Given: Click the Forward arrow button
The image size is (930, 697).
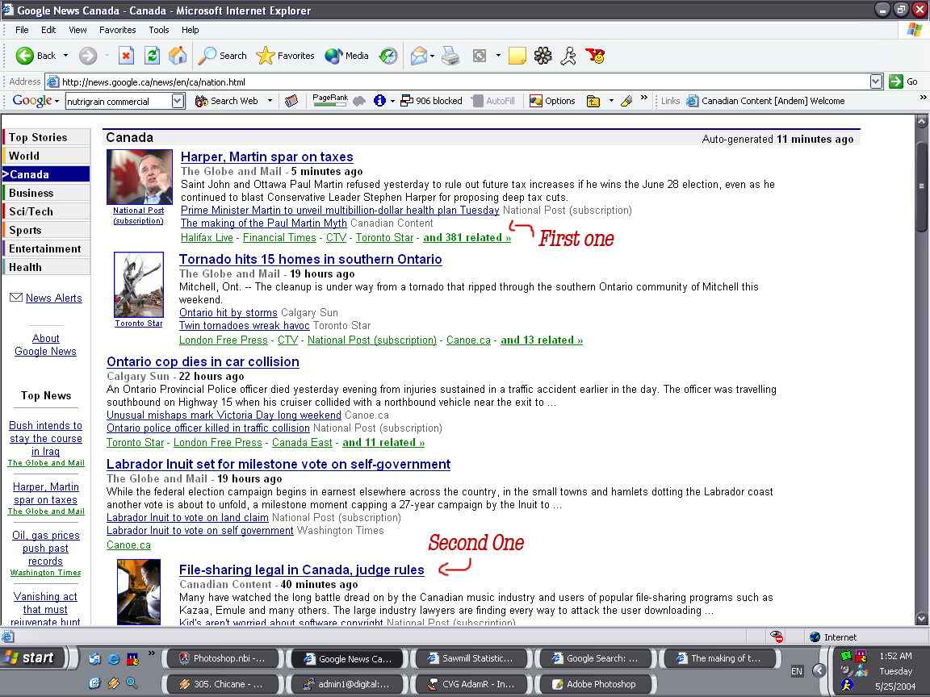Looking at the screenshot, I should point(88,56).
